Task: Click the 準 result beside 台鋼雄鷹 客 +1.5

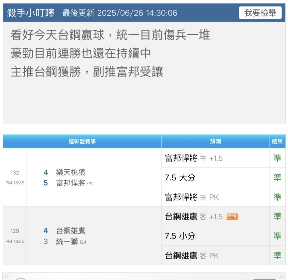Action: pyautogui.click(x=277, y=216)
